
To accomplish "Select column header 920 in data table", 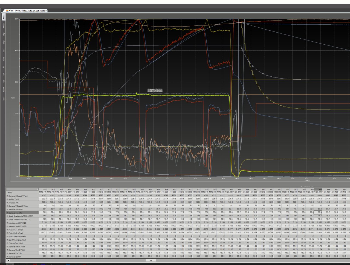I will [92, 189].
